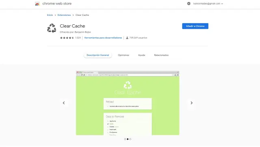Click the chrome web store header title

point(57,4)
